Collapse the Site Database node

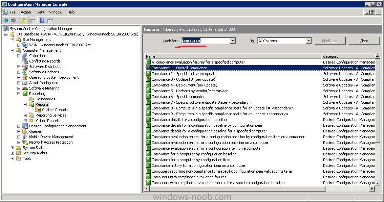point(6,34)
